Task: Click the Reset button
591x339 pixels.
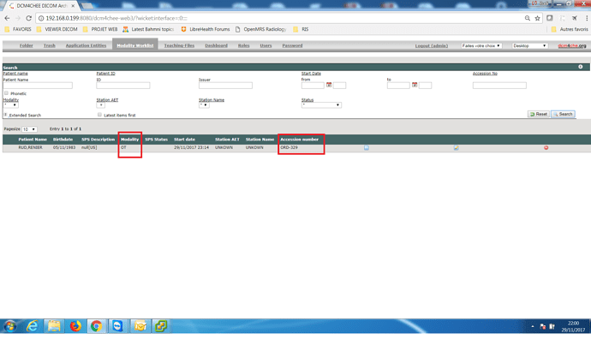Action: coord(538,114)
